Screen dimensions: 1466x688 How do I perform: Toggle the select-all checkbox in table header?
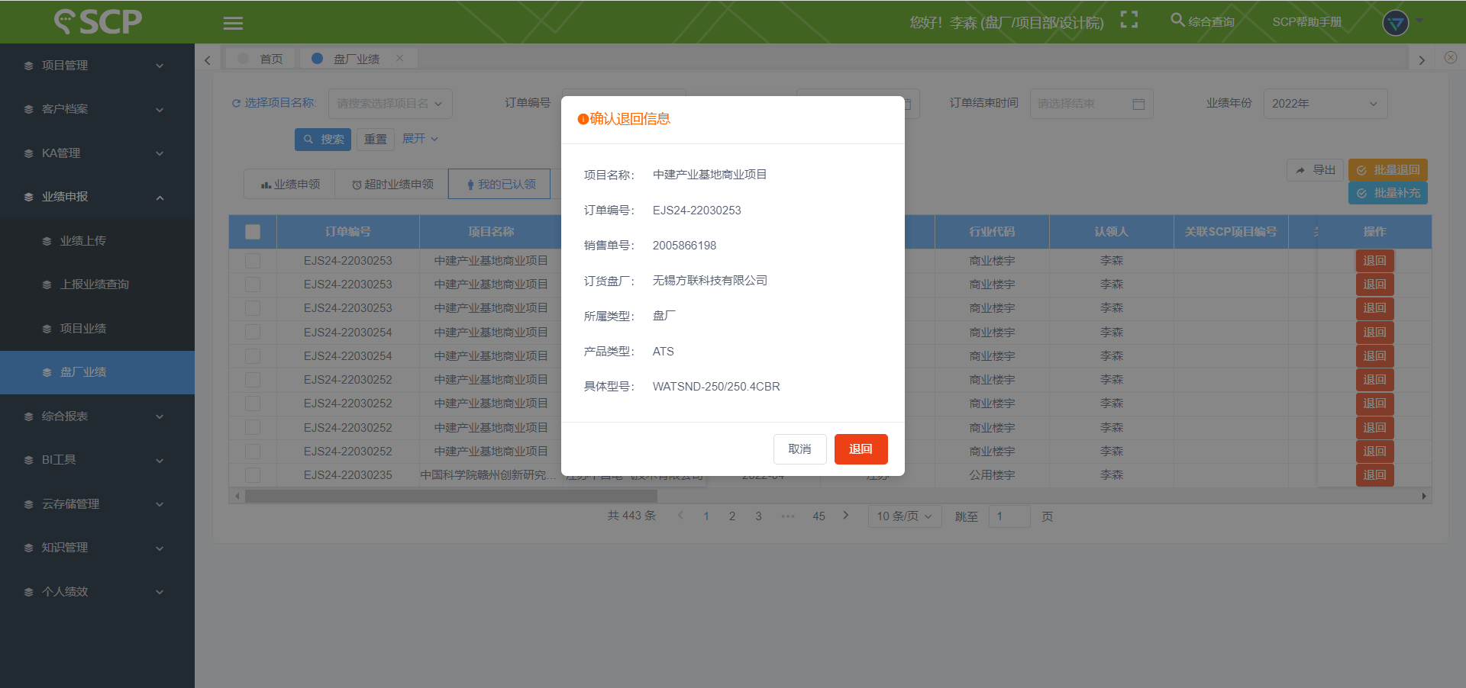(x=253, y=232)
